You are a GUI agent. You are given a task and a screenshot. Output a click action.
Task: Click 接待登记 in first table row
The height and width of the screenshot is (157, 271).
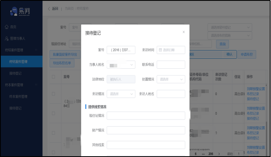(253, 99)
